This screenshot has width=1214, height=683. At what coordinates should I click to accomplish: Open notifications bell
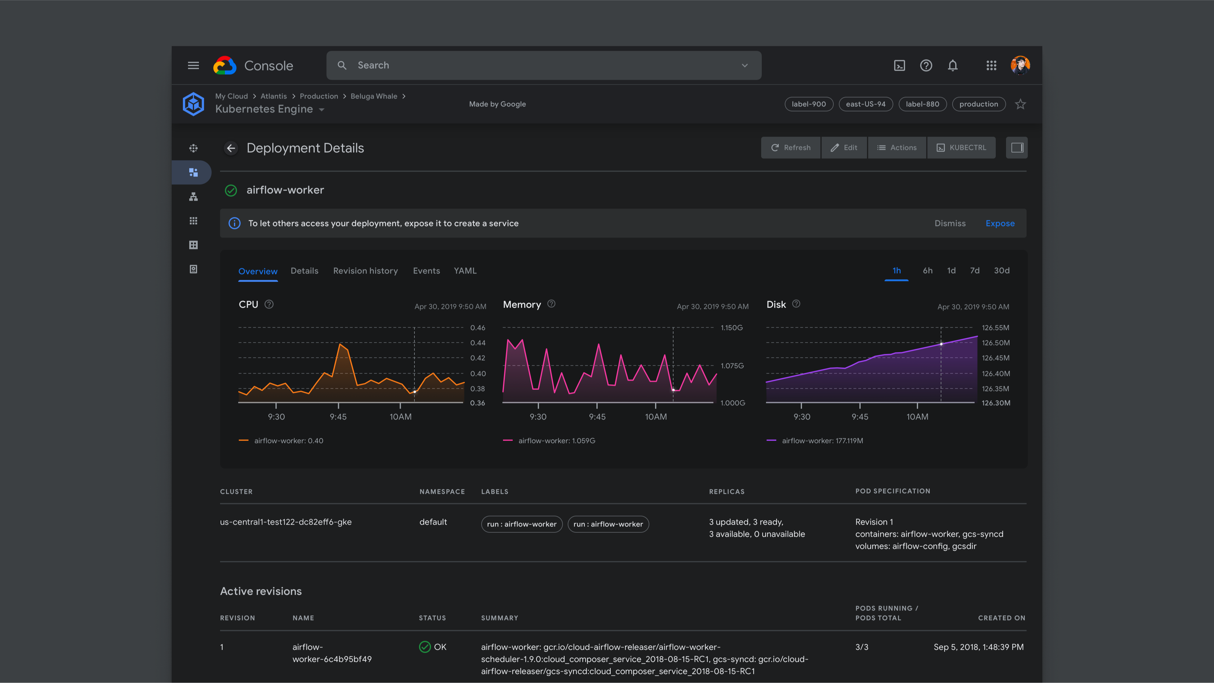[953, 66]
